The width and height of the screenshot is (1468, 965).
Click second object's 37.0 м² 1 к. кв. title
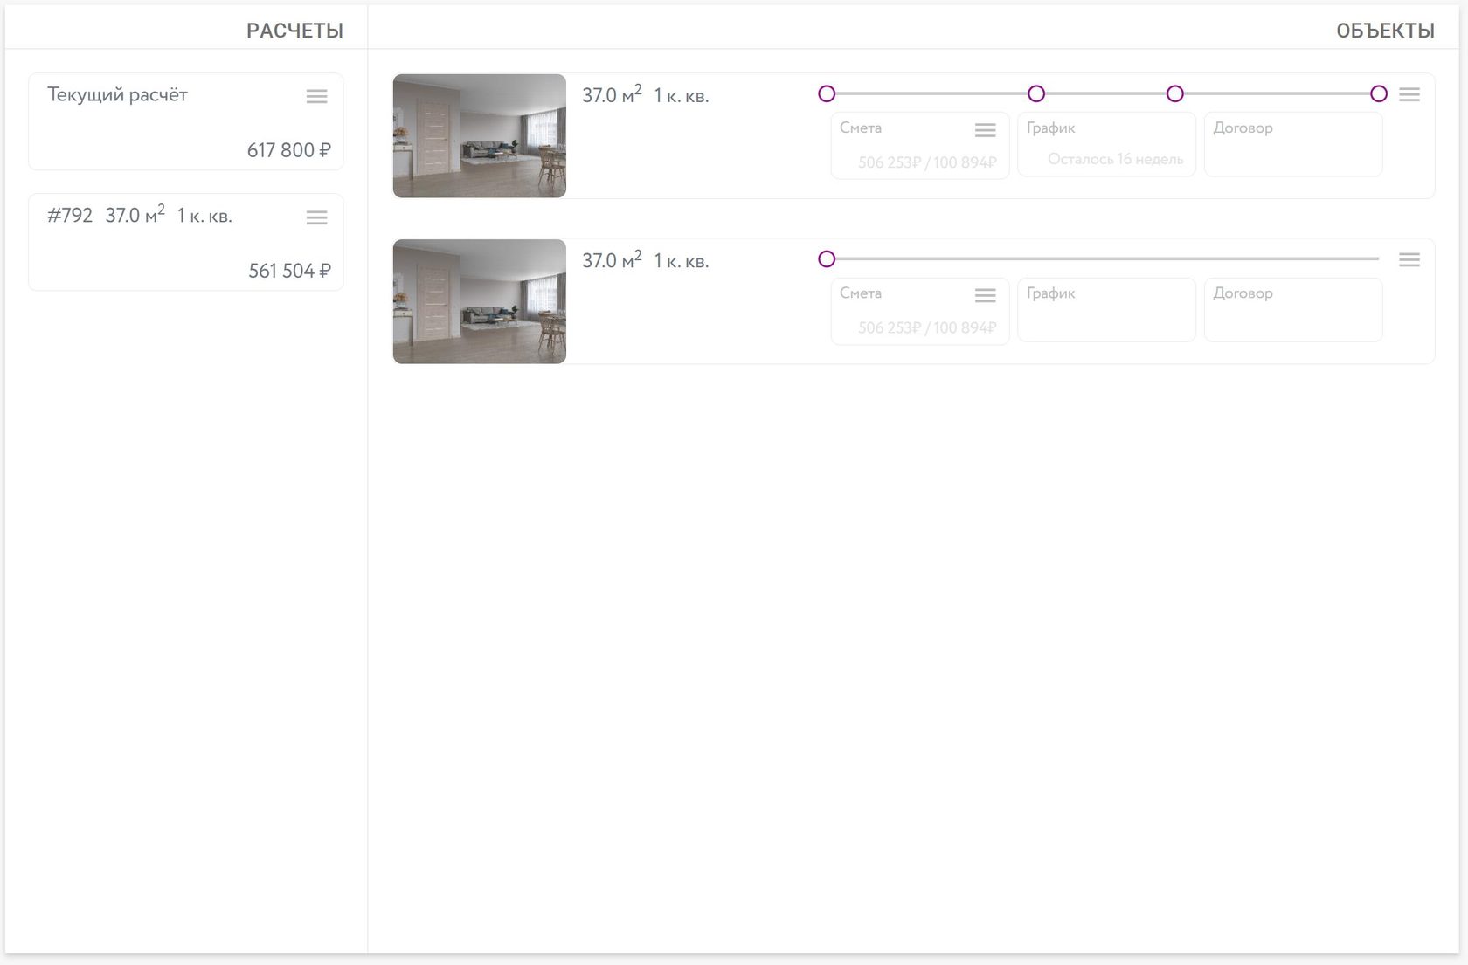(646, 259)
